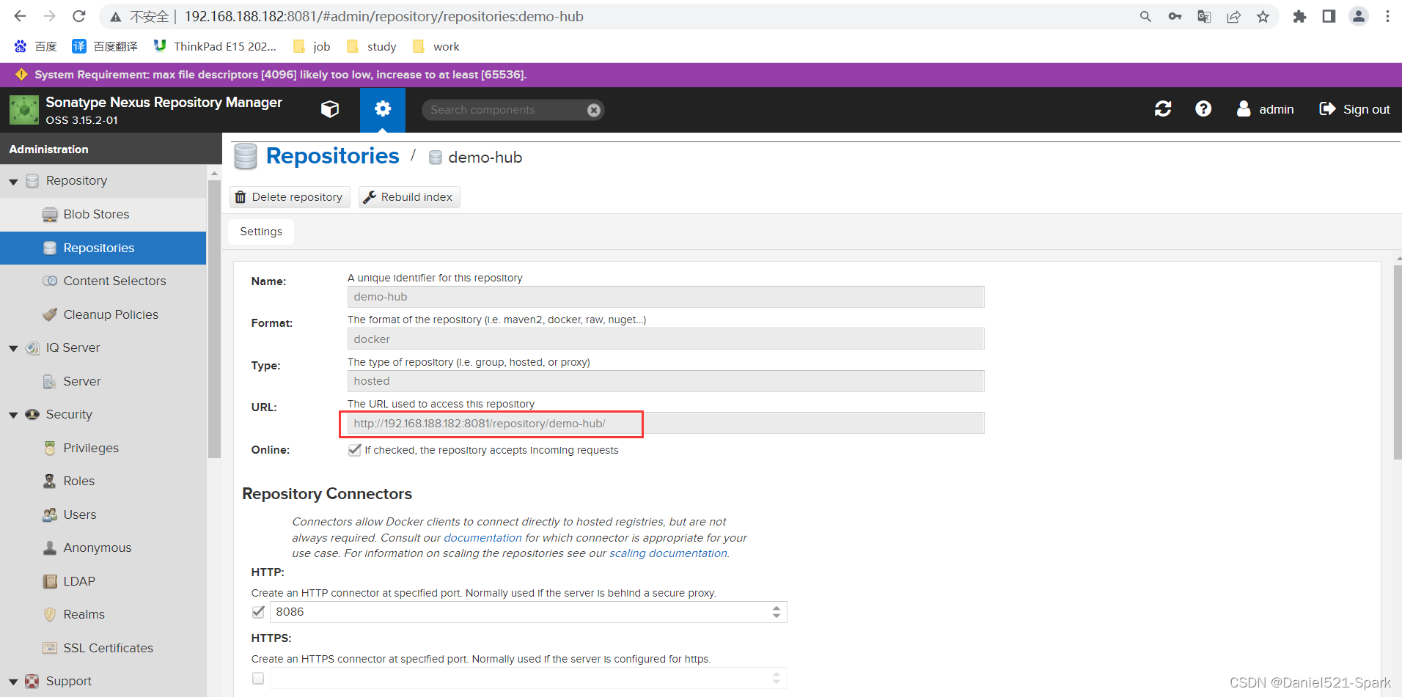The width and height of the screenshot is (1402, 697).
Task: Collapse the IQ Server section
Action: pyautogui.click(x=13, y=348)
